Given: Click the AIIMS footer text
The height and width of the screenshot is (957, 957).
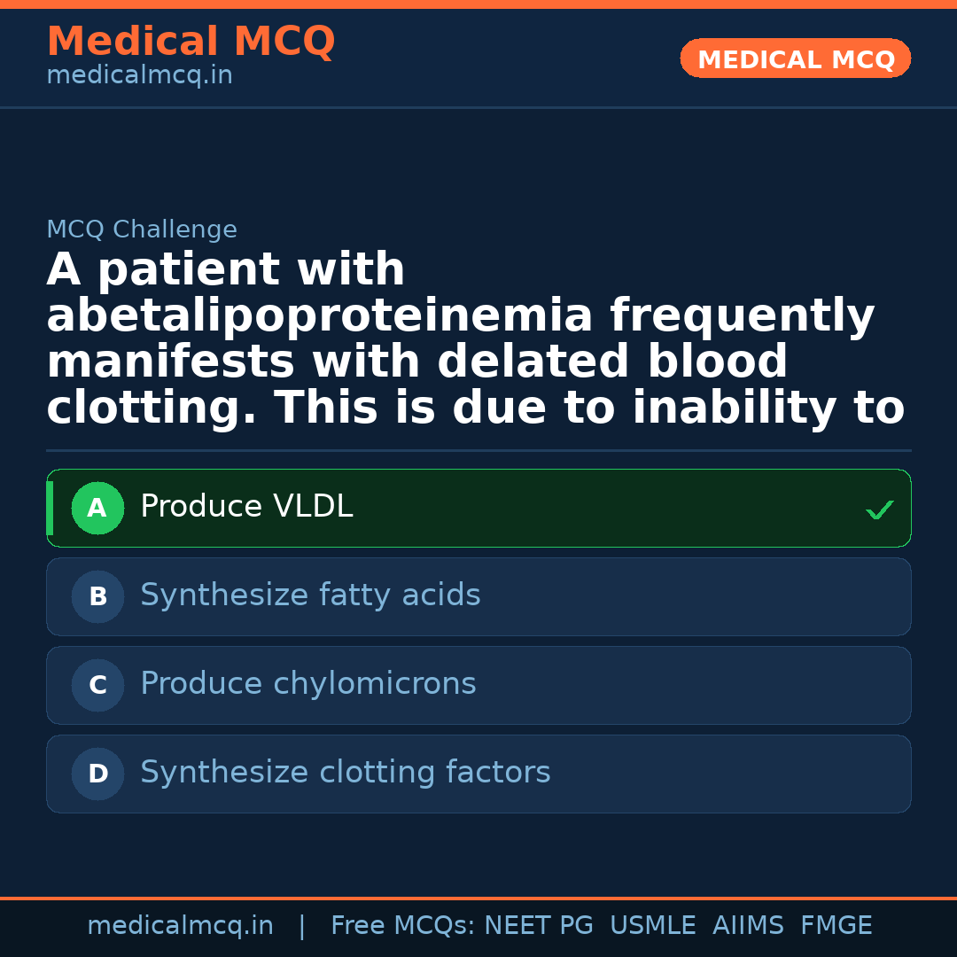Looking at the screenshot, I should tap(748, 926).
